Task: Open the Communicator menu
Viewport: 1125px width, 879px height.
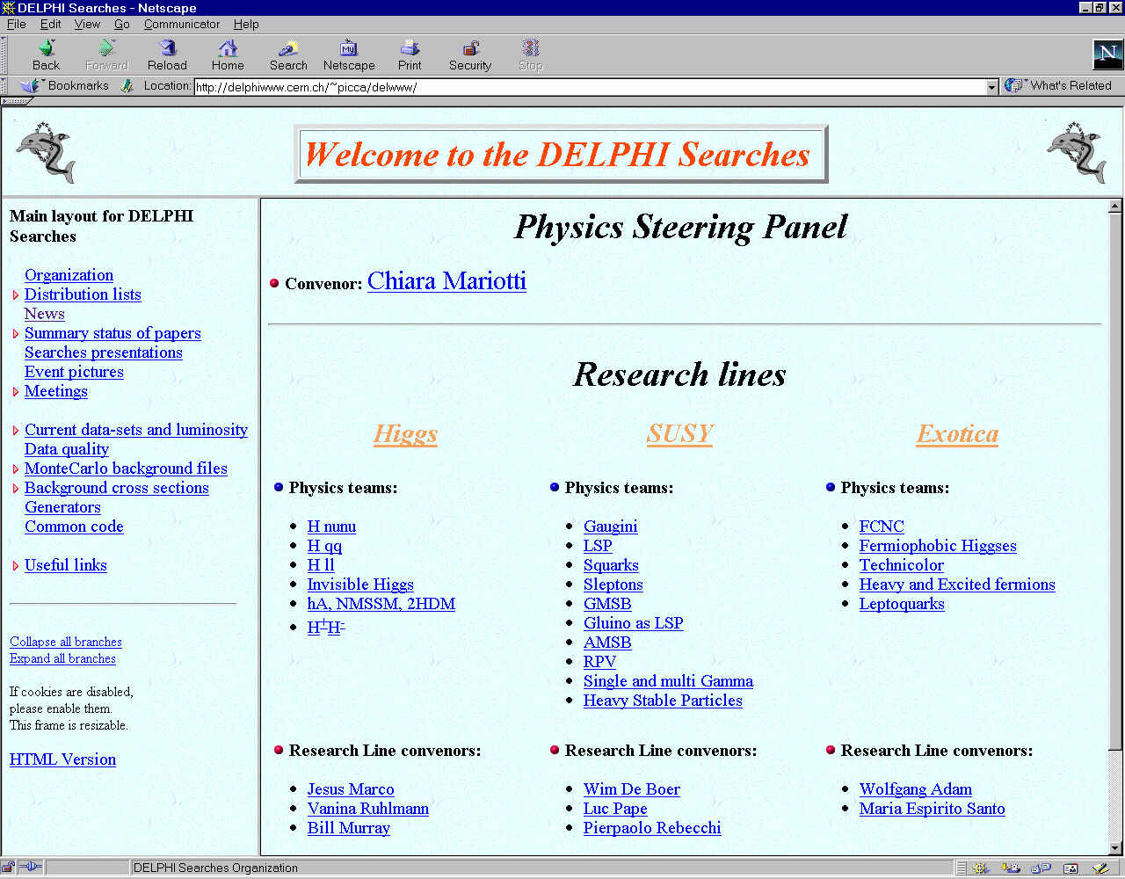Action: pos(181,24)
